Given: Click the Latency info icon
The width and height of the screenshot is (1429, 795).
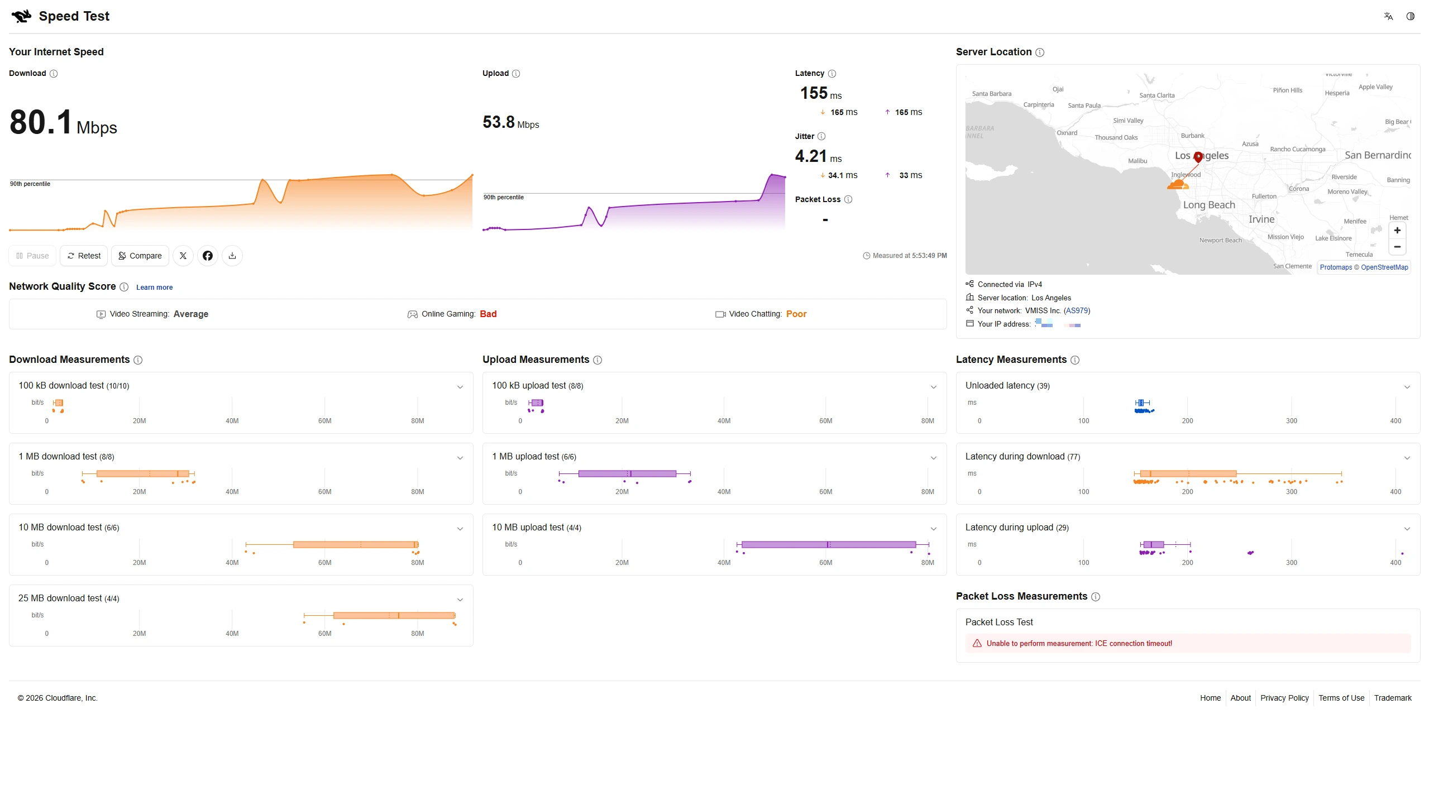Looking at the screenshot, I should (x=832, y=73).
